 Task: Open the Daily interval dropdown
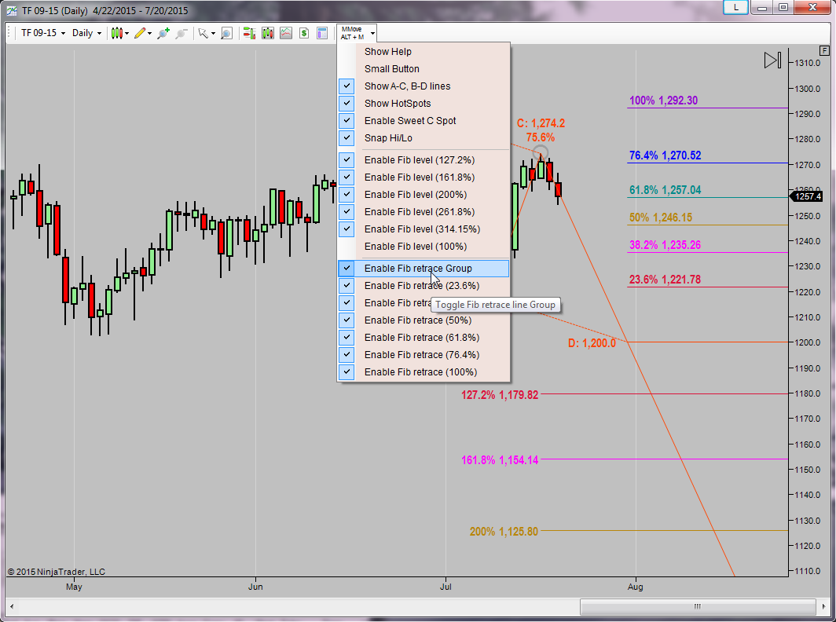(86, 33)
